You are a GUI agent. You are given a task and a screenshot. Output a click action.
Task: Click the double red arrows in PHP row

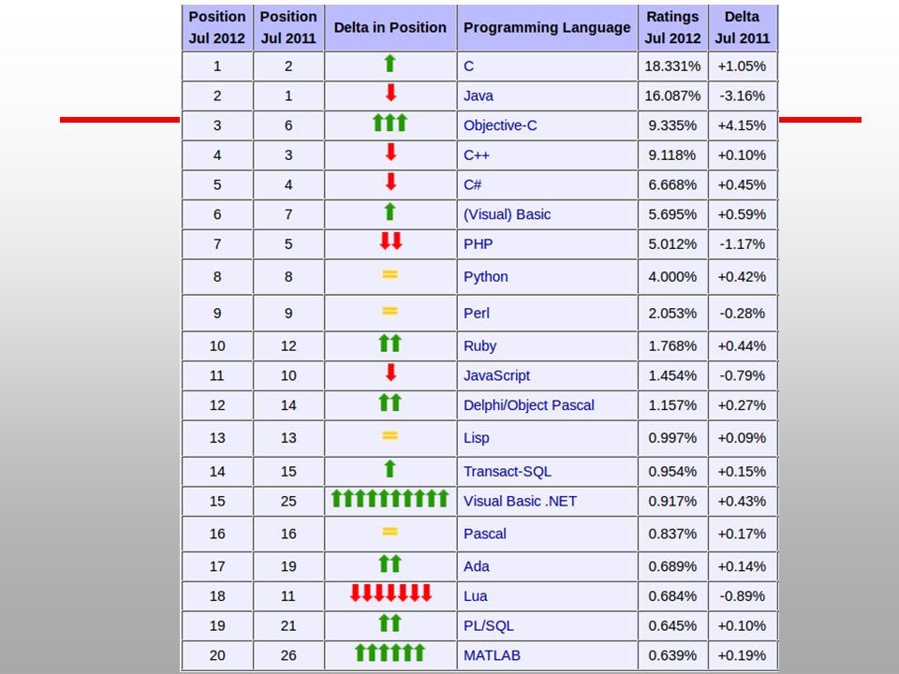391,242
